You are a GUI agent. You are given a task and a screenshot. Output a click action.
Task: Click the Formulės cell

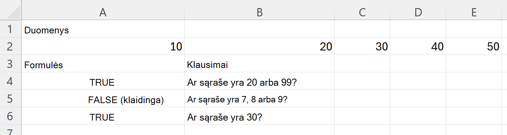pos(103,64)
